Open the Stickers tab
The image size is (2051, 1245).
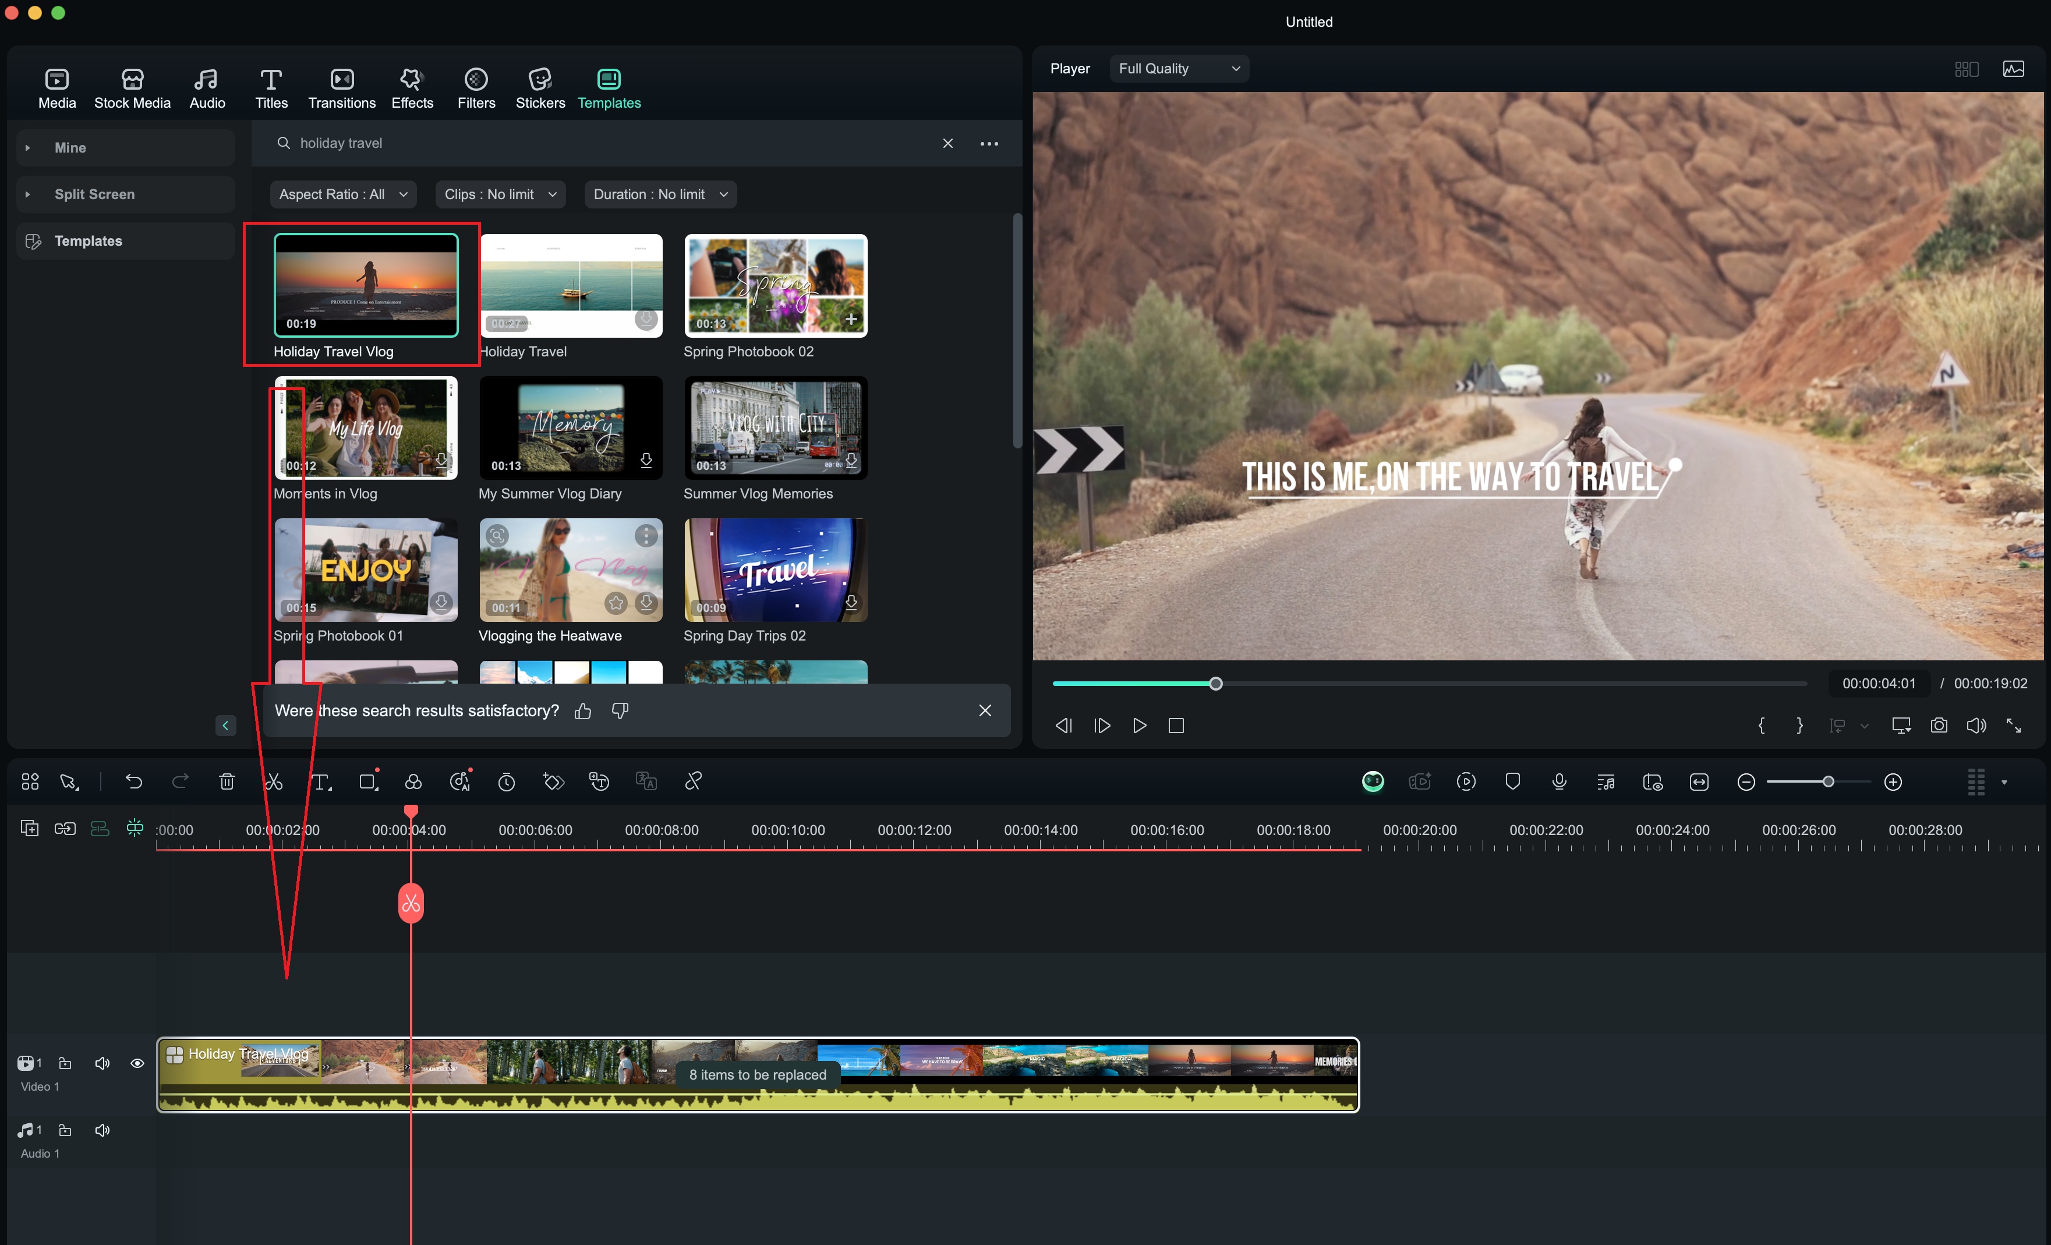[539, 88]
